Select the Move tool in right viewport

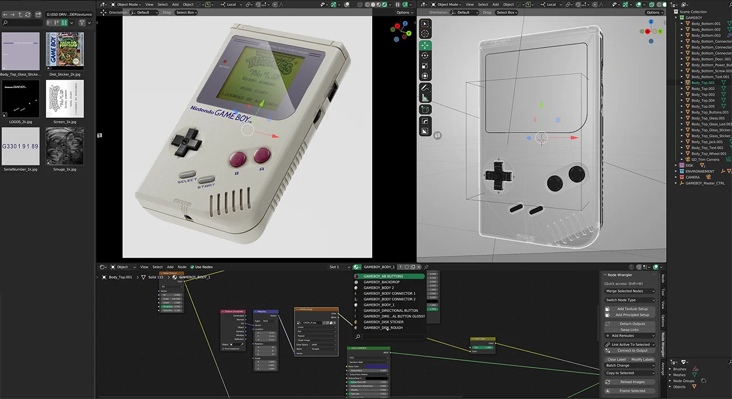coord(425,45)
